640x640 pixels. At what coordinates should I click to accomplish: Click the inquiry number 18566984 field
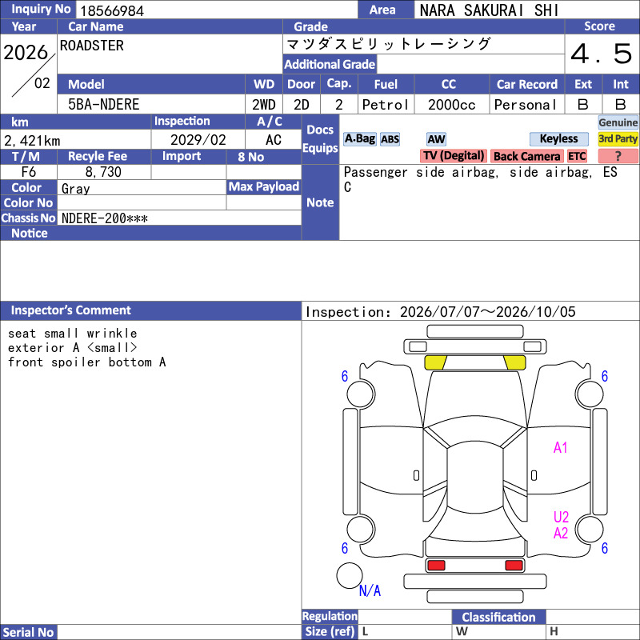216,10
